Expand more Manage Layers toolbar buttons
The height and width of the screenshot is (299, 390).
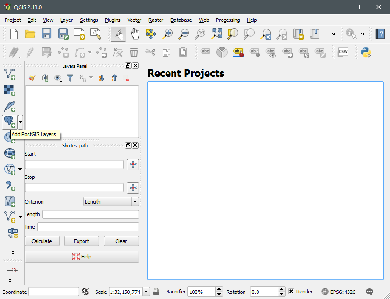13,252
